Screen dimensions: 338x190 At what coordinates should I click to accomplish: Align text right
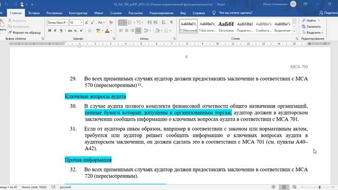(133, 31)
